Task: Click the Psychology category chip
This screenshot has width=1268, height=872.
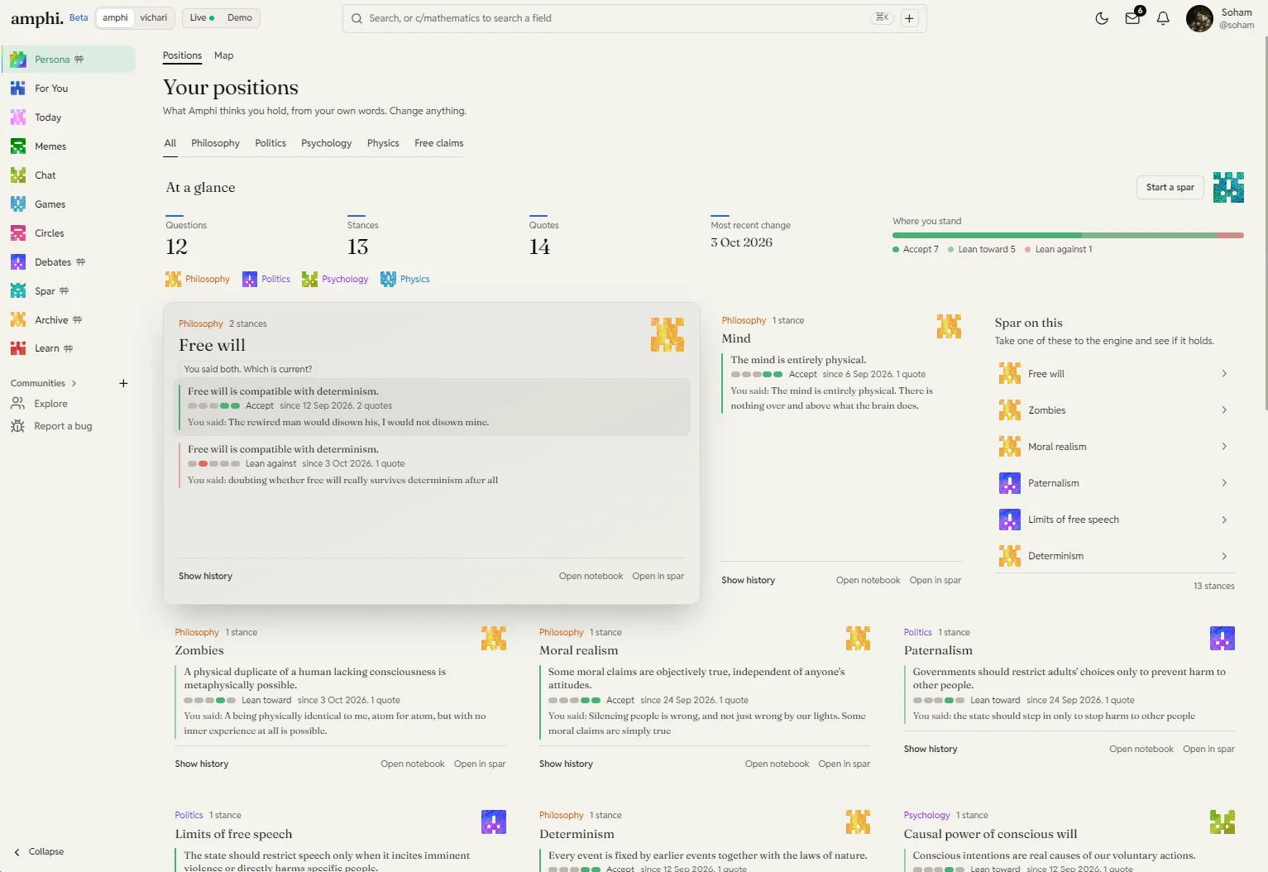Action: click(x=335, y=279)
